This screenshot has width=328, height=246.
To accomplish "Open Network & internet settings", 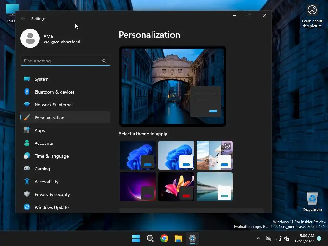I will click(65, 105).
